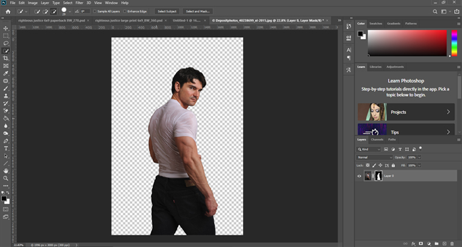Click the Select Subject button

[167, 11]
